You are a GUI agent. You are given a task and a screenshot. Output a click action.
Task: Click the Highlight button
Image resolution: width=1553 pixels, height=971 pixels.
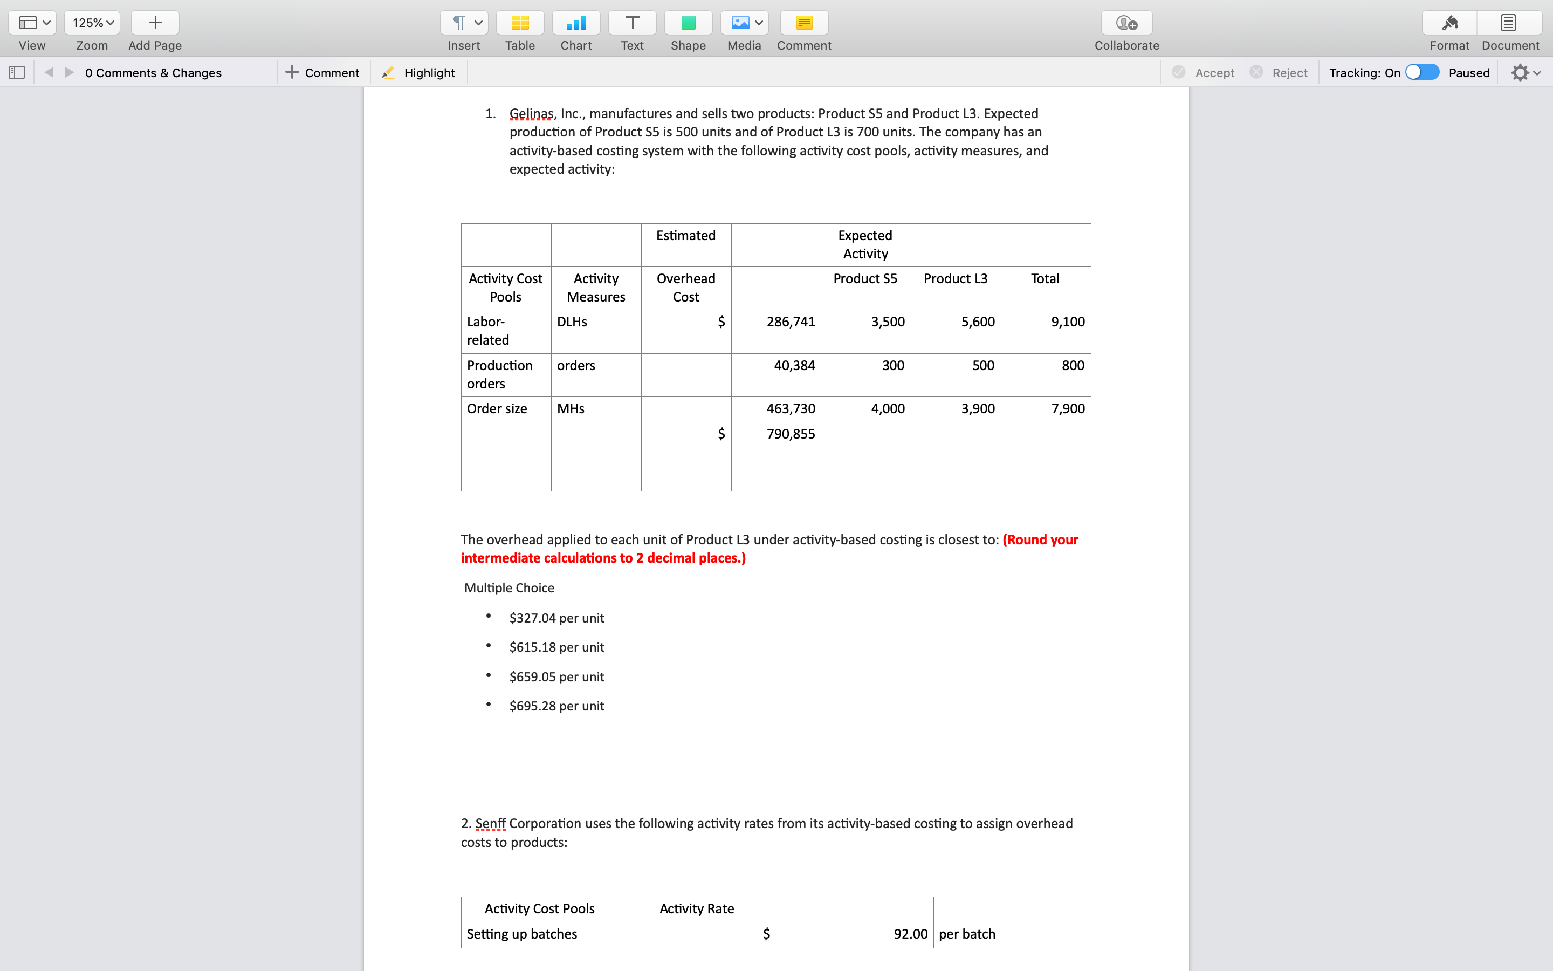coord(418,73)
